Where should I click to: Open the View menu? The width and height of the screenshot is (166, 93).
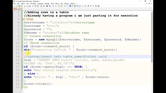pyautogui.click(x=27, y=4)
